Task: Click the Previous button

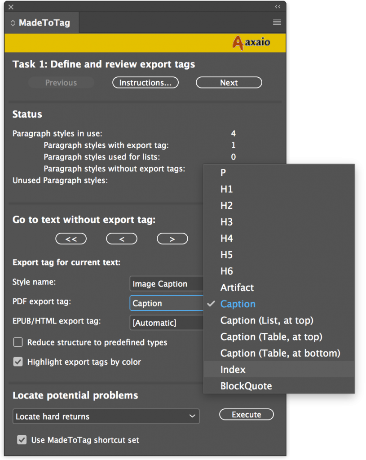Action: [x=61, y=83]
